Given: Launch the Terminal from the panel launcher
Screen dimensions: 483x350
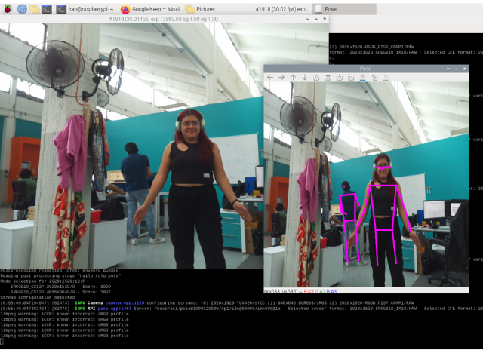Looking at the screenshot, I should tap(47, 9).
